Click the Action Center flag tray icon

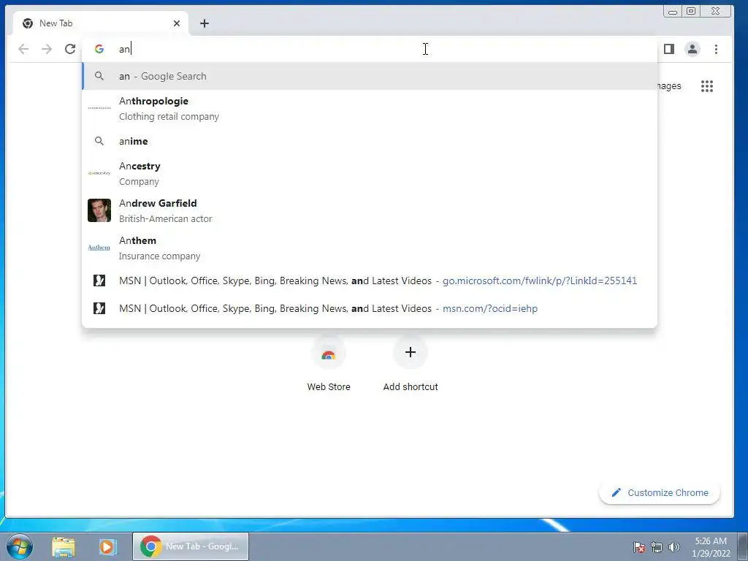(x=639, y=548)
